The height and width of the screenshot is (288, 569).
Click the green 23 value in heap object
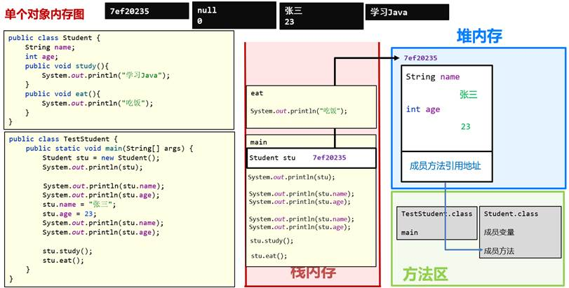coord(466,126)
